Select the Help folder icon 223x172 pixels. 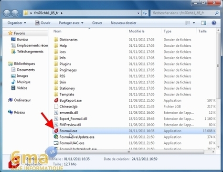pyautogui.click(x=56, y=46)
